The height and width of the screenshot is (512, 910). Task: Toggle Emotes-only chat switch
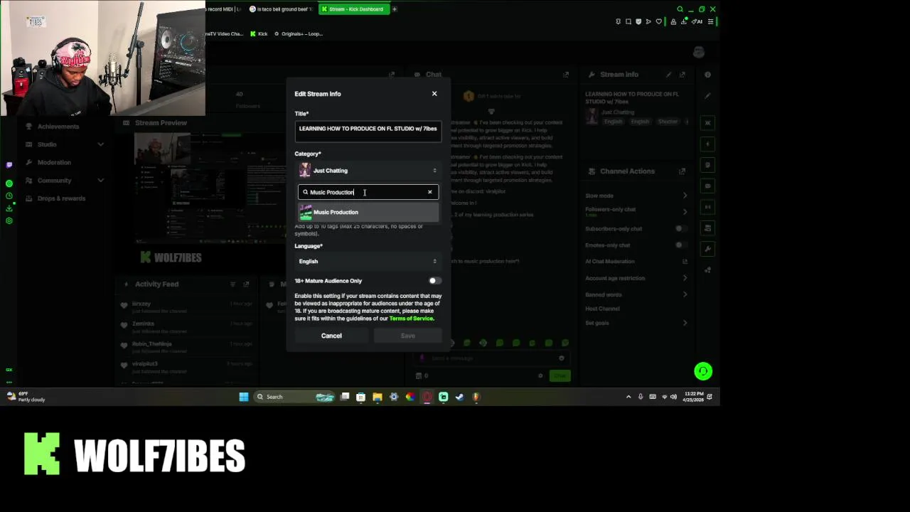click(x=680, y=245)
